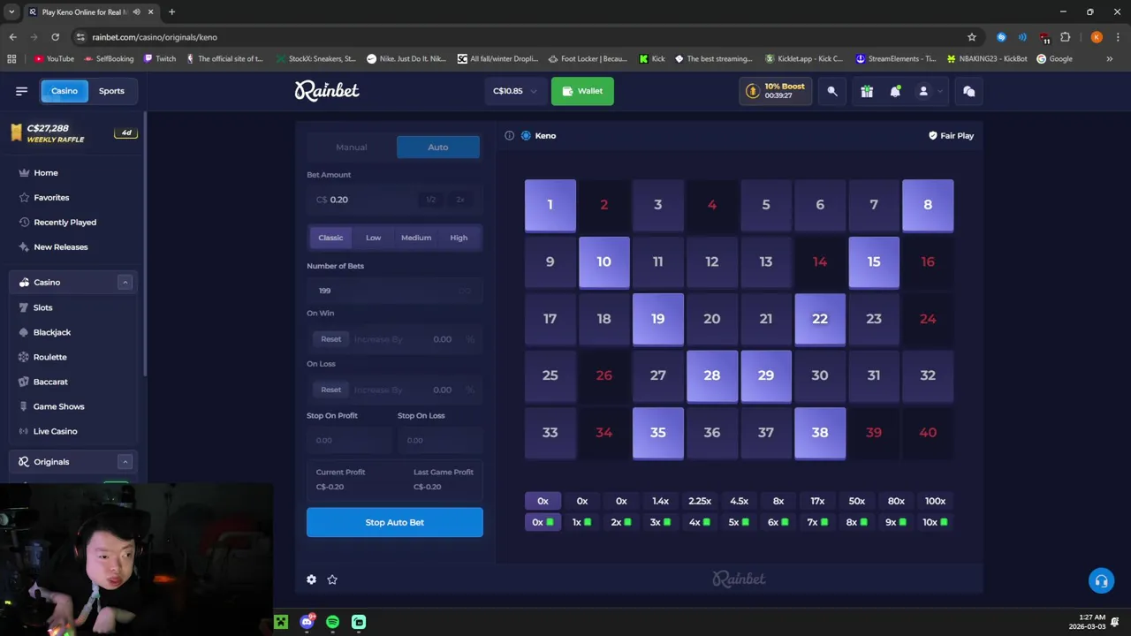The height and width of the screenshot is (636, 1131).
Task: Open the game settings gear icon
Action: [311, 579]
